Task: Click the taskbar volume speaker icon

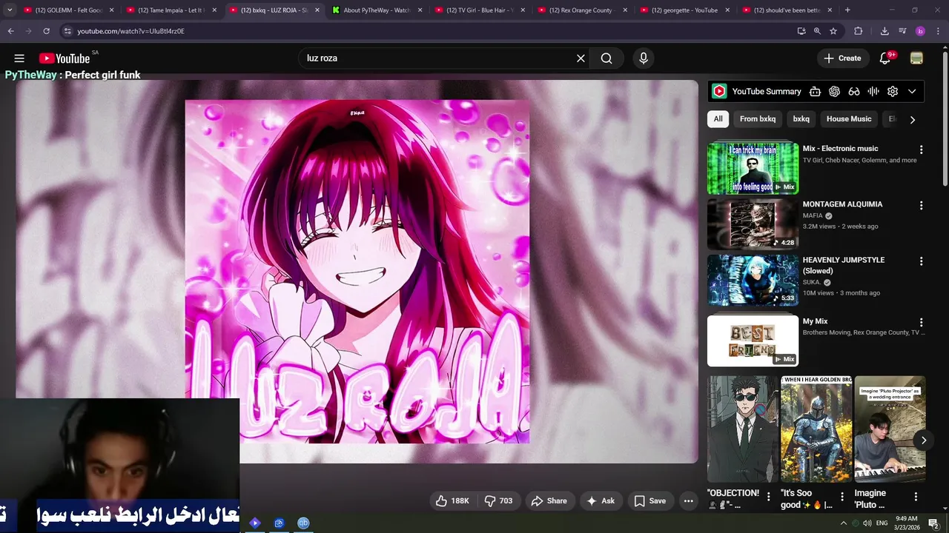Action: pyautogui.click(x=867, y=523)
